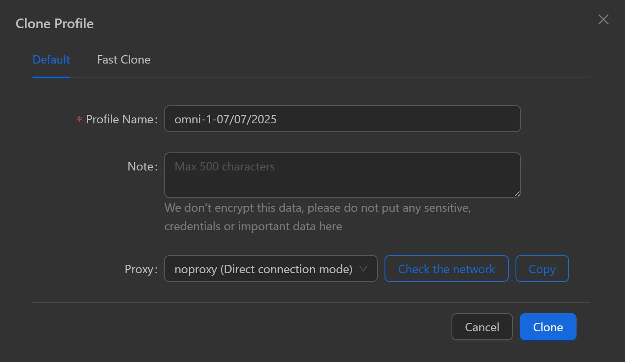Click into the Profile Name input field
This screenshot has height=362, width=625.
click(342, 119)
